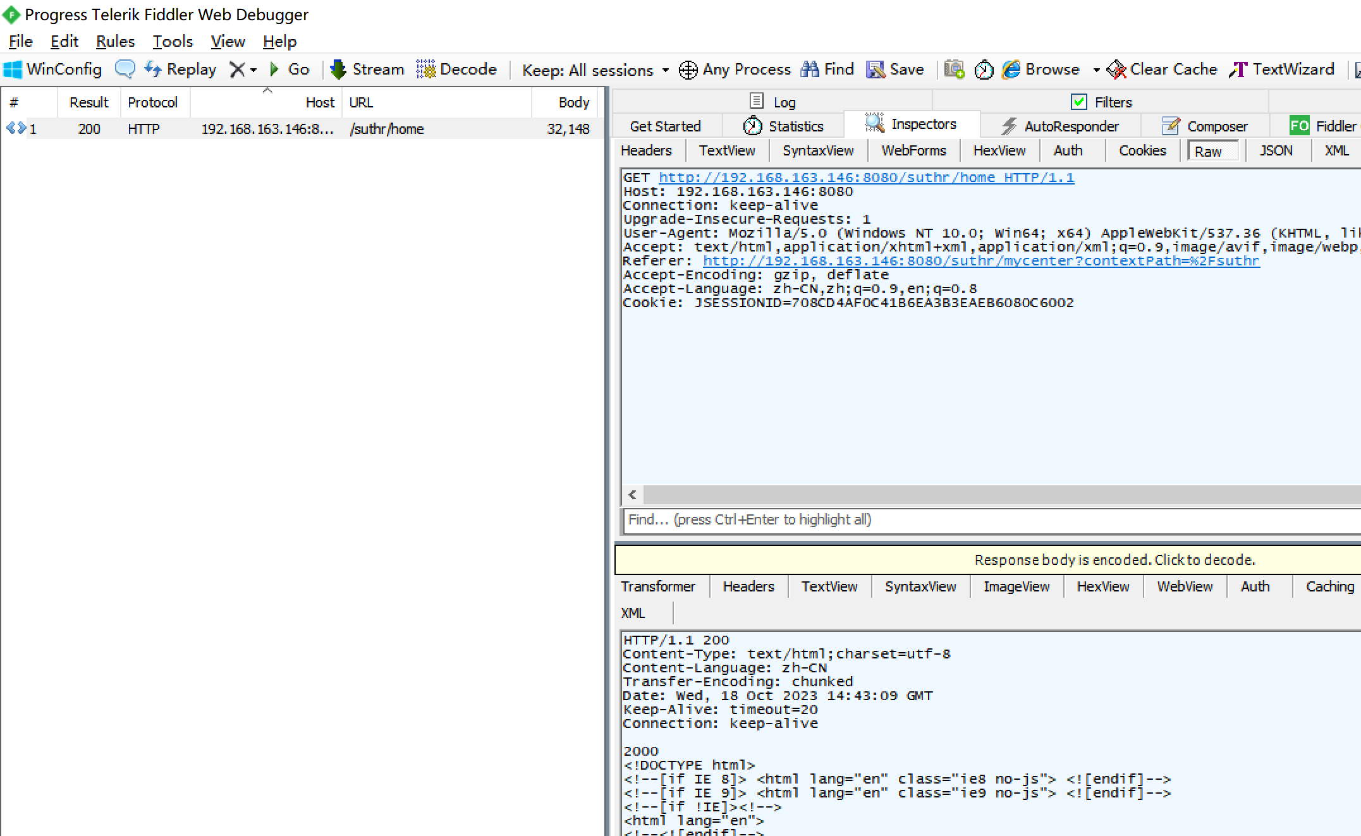Click the timer clock icon

coord(984,70)
